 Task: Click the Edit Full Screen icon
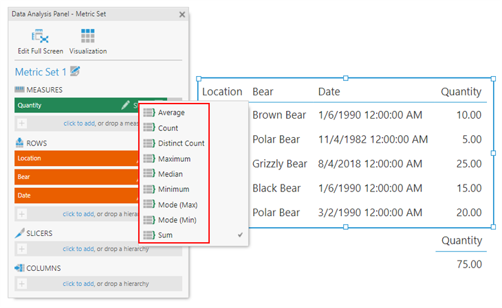click(40, 36)
